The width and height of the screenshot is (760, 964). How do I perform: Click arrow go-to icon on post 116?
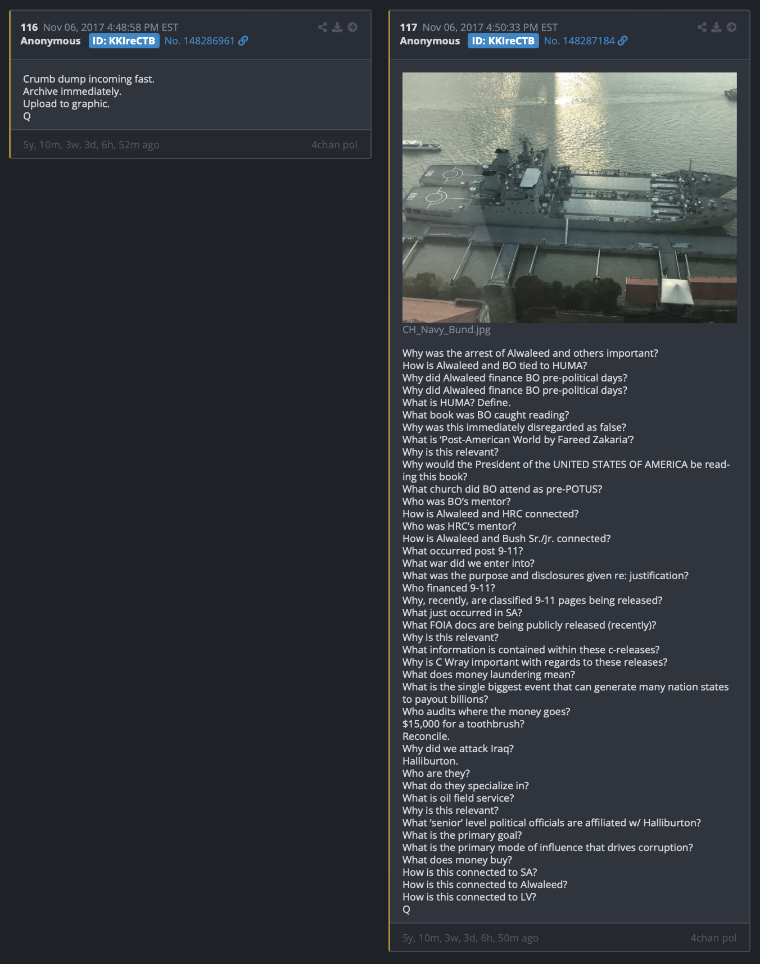coord(352,27)
